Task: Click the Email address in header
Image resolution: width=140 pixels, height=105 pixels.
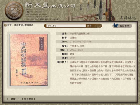Action: pos(37,17)
